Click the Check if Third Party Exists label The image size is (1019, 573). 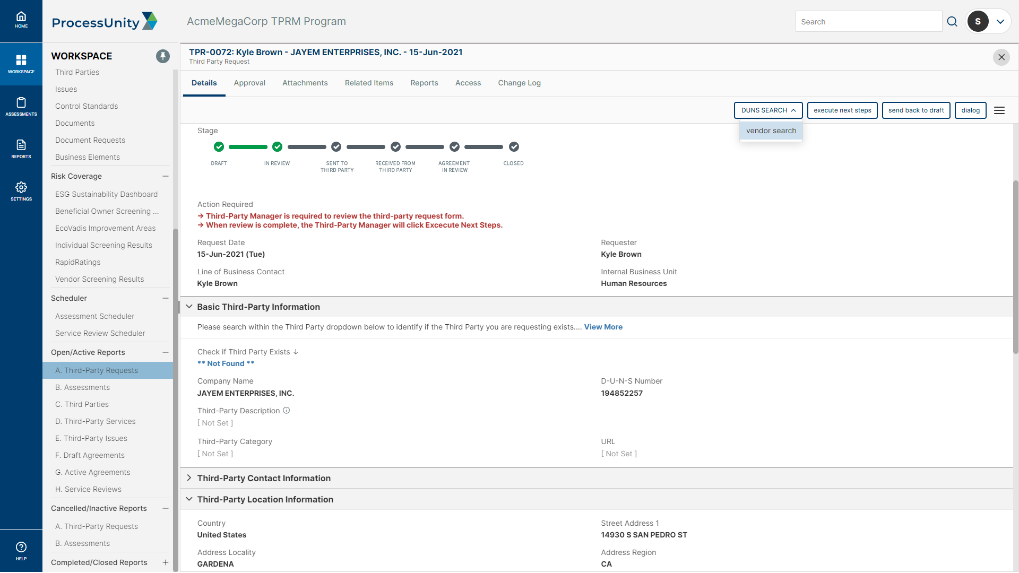pos(244,352)
